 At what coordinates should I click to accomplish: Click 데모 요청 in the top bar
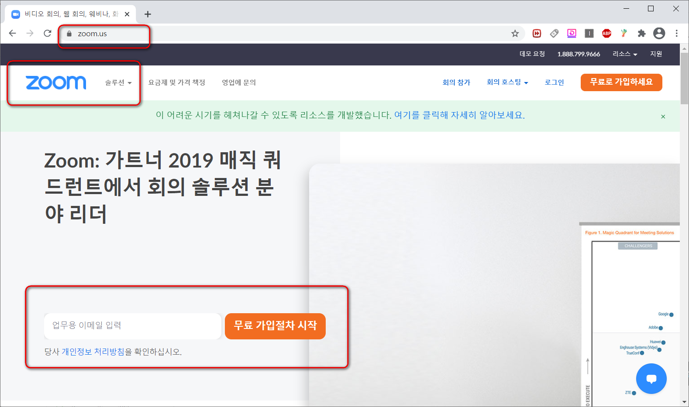[532, 54]
